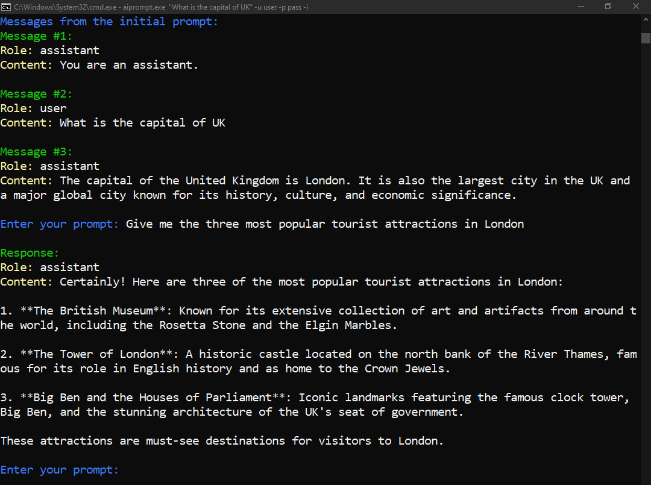Click the line 'Content: What is the capital of UK'

pyautogui.click(x=113, y=123)
